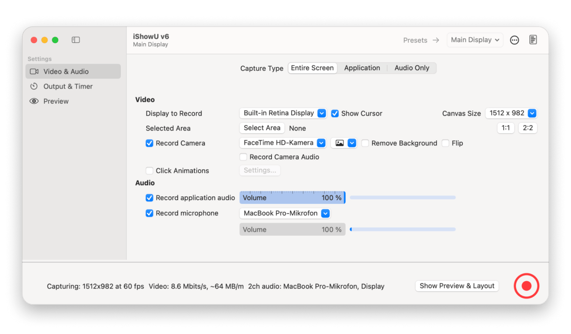Screen dimensions: 571x334
Task: Click the microphone level meter
Action: pos(403,229)
